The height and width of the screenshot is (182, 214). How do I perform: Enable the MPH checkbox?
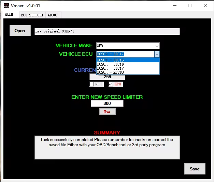(x=92, y=84)
